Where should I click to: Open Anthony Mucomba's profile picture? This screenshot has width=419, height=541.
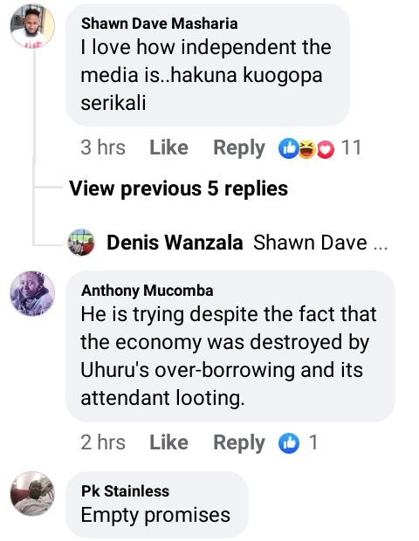pos(32,293)
